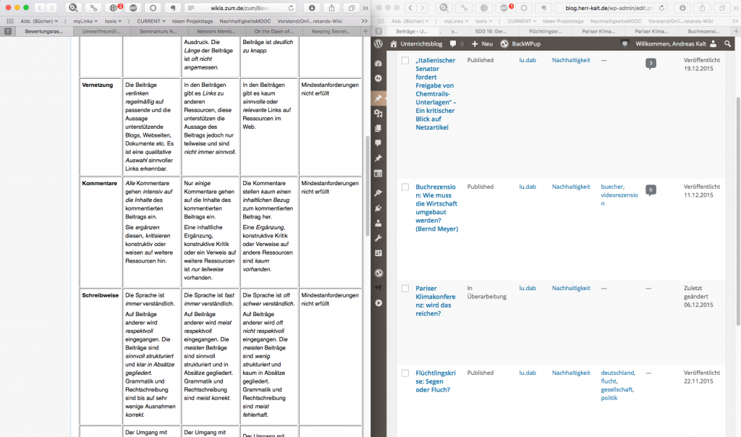
Task: Switch to the 'SDG 16: Ger...' tab
Action: (x=490, y=32)
